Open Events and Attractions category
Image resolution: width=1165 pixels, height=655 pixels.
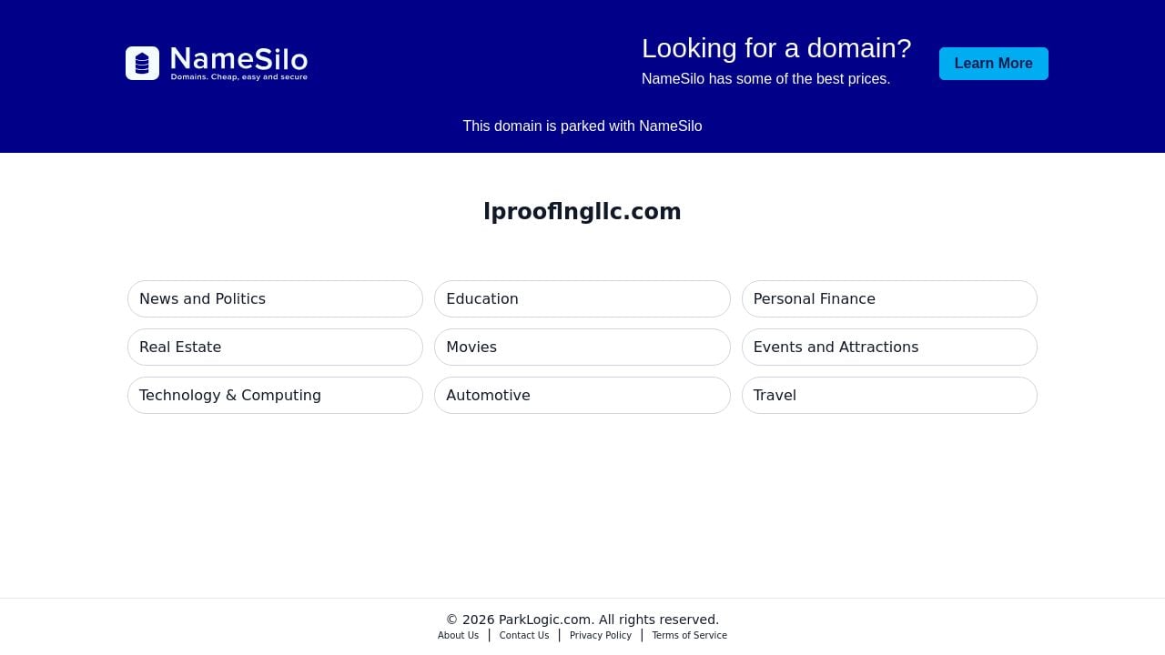[889, 347]
